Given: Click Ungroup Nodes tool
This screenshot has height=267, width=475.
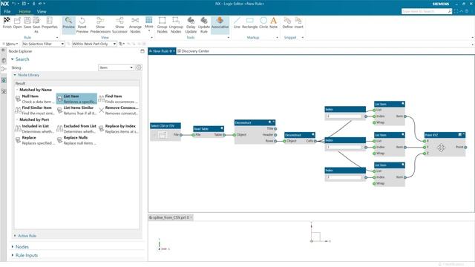Looking at the screenshot, I should coord(176,24).
